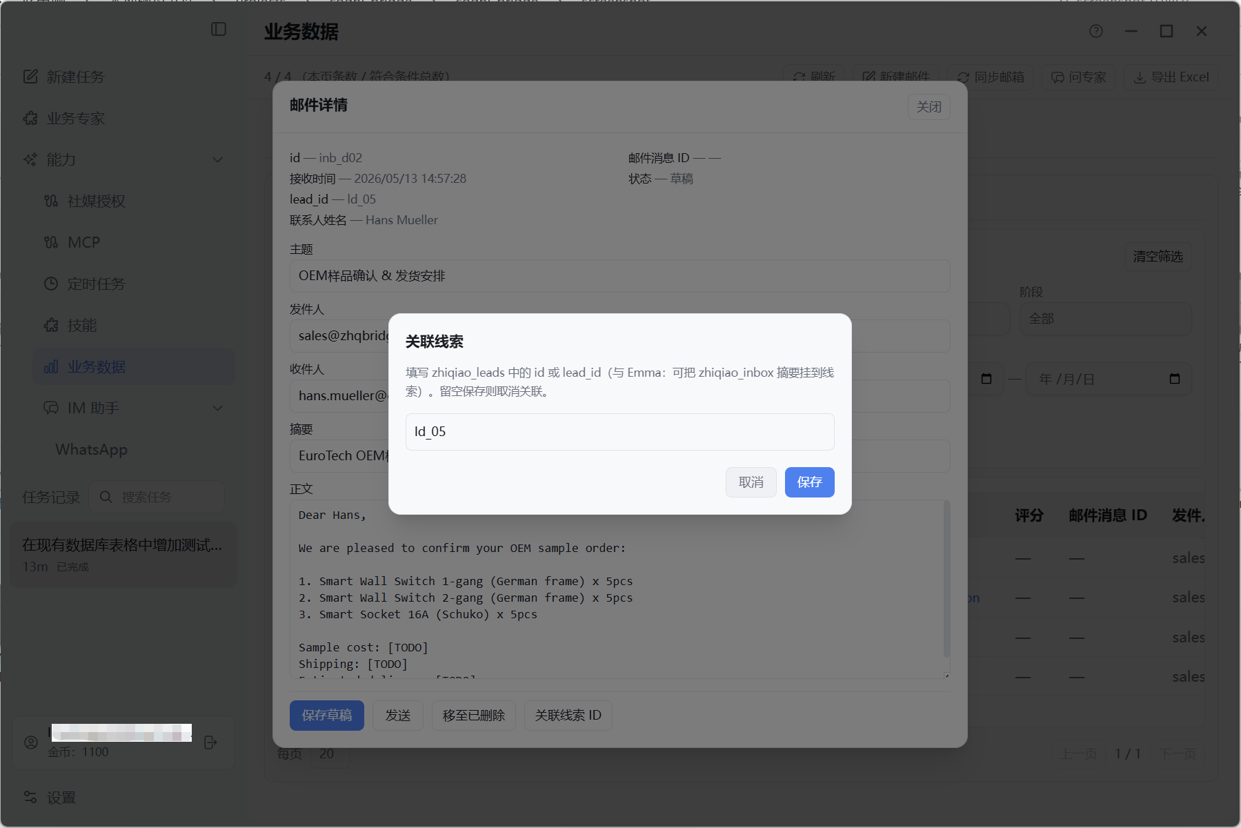
Task: Open the help question-mark icon
Action: click(1096, 31)
